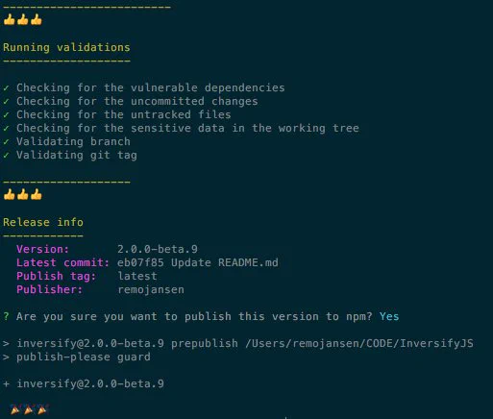The image size is (493, 419).
Task: Click the publisher name remojansen
Action: [151, 289]
